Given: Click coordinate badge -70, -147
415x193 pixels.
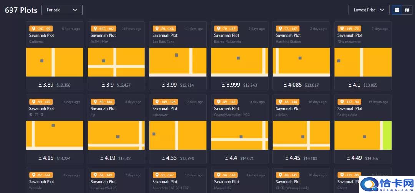Looking at the screenshot, I should click(x=227, y=29).
